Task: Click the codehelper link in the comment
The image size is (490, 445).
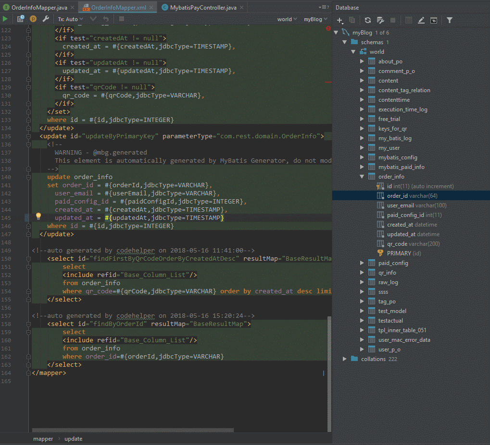Action: tap(135, 250)
